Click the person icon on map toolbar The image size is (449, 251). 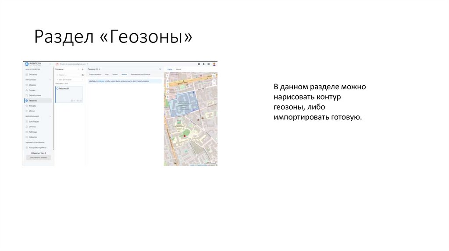click(168, 86)
